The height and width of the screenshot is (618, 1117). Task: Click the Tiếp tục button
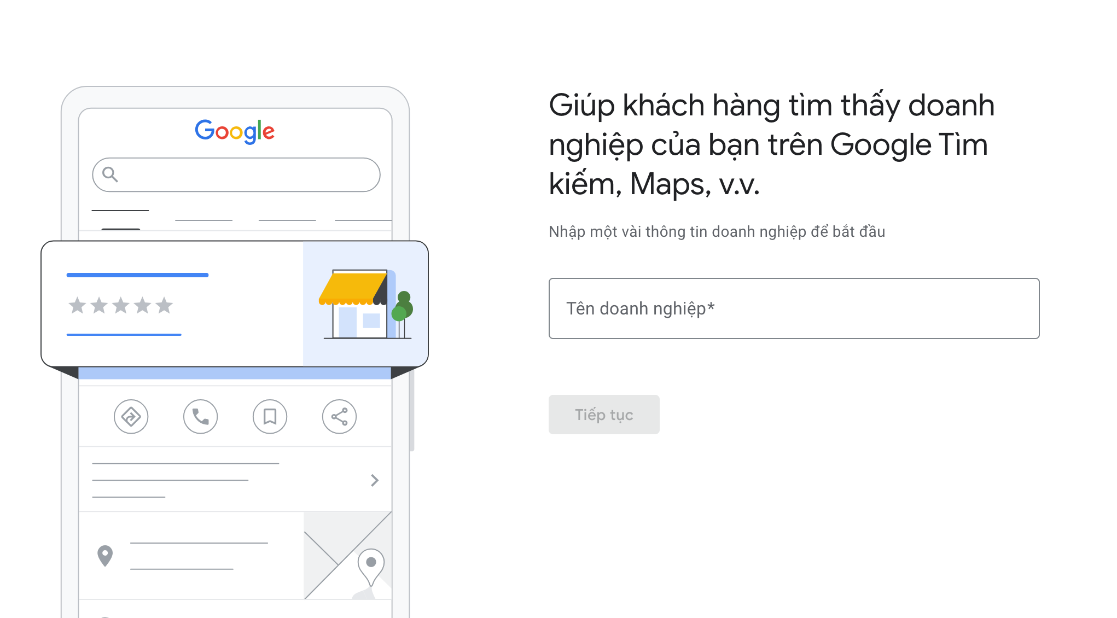pos(604,415)
